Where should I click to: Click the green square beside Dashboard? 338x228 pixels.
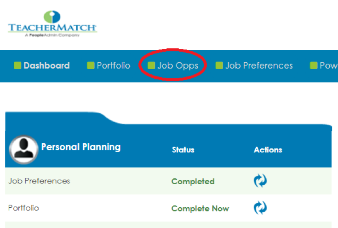coord(17,65)
